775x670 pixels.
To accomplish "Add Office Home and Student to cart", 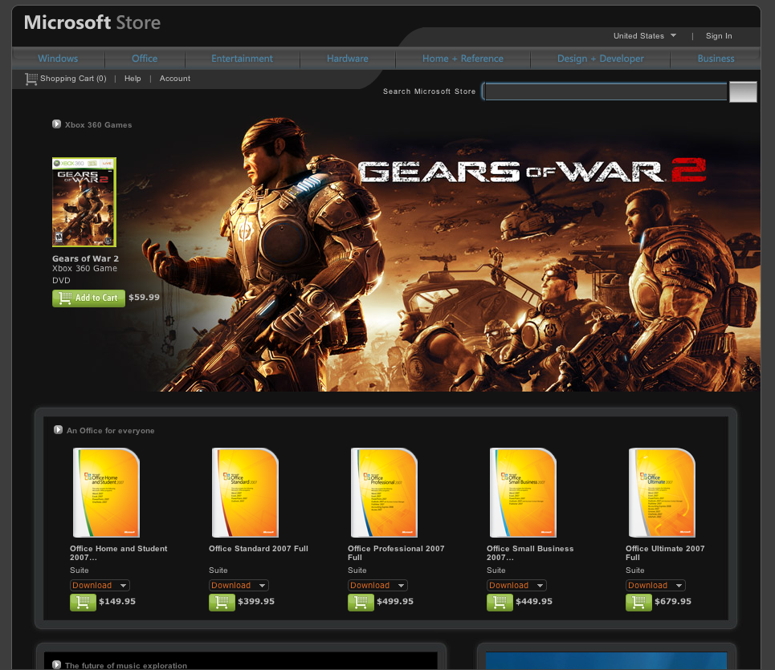I will coord(83,603).
